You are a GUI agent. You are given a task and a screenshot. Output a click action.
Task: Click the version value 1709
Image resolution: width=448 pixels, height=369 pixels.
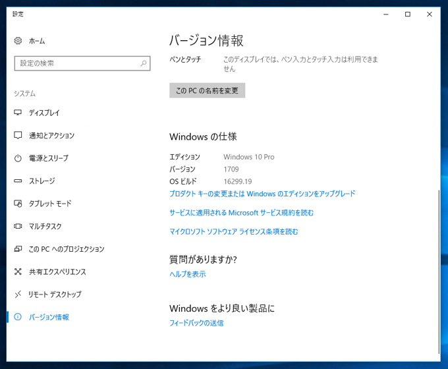pos(231,169)
